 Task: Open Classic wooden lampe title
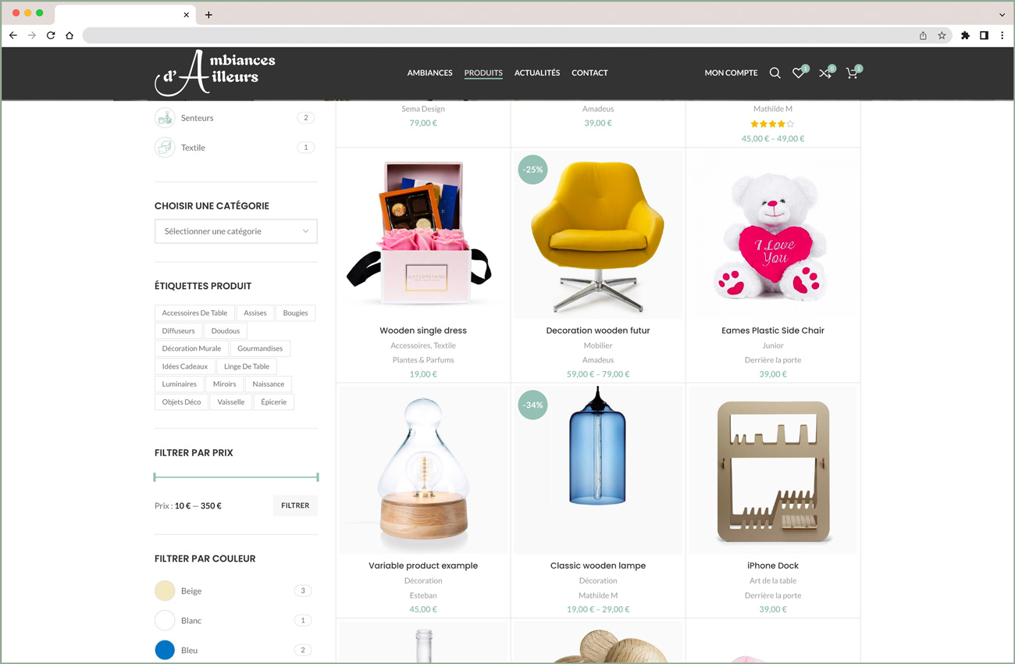[598, 566]
